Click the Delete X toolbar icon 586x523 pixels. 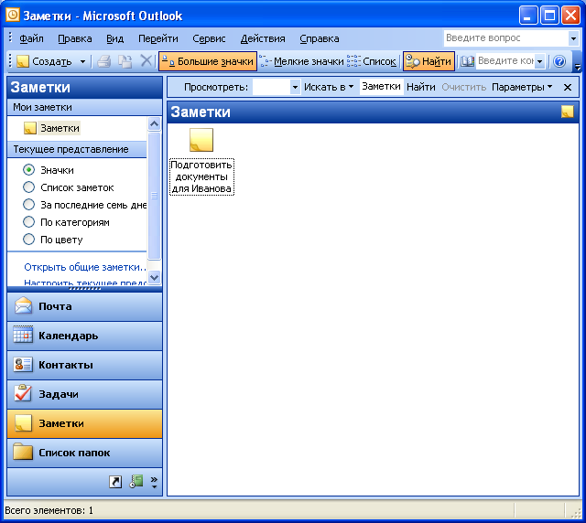tap(146, 61)
